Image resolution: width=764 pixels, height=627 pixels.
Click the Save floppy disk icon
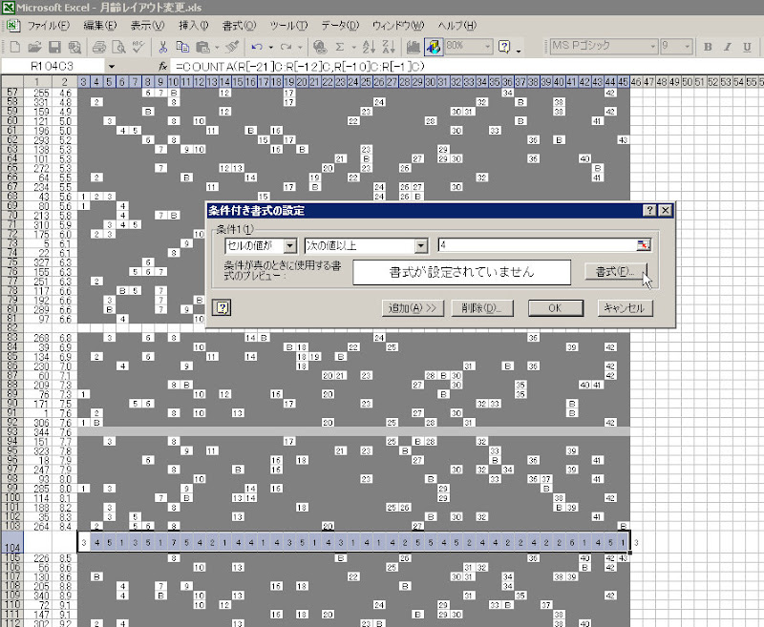tap(54, 47)
